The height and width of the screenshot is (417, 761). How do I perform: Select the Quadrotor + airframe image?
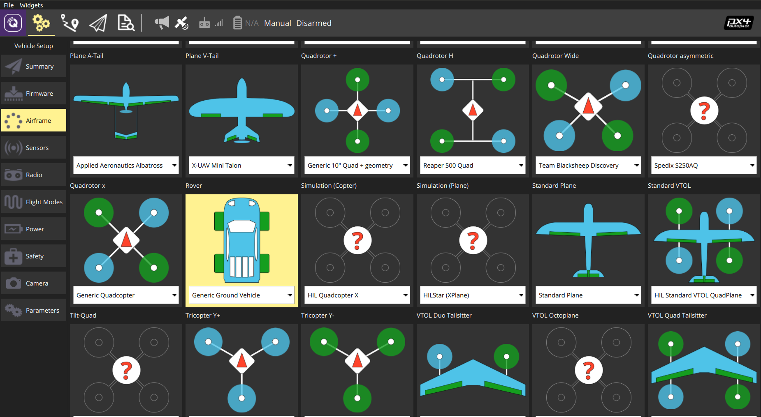(357, 110)
